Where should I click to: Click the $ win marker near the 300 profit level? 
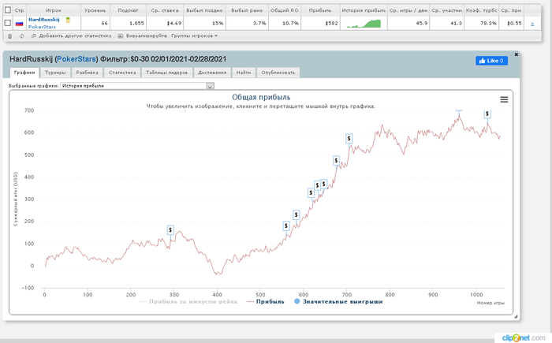[x=311, y=192]
